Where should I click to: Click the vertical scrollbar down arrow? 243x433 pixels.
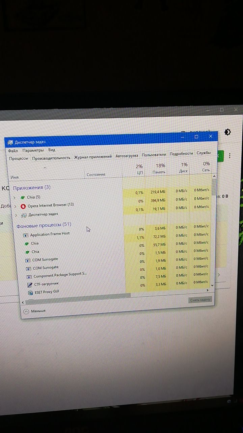tap(212, 286)
